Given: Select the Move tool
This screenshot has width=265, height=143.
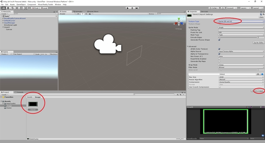Looking at the screenshot, I should point(8,8).
